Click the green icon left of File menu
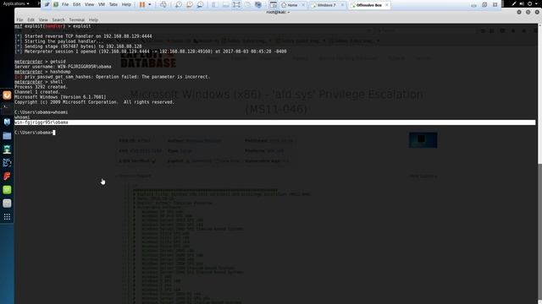 coord(56,4)
